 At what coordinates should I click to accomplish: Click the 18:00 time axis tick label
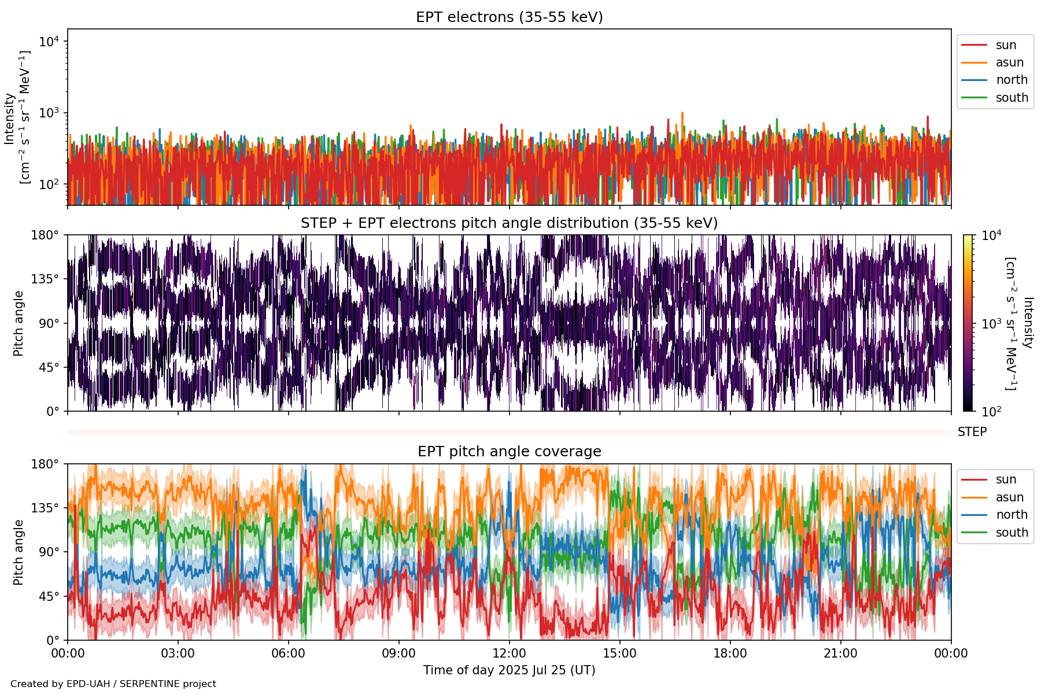click(730, 654)
